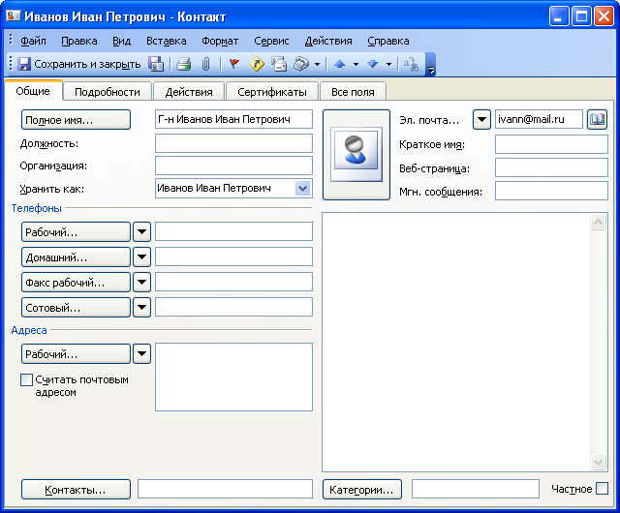Viewport: 620px width, 513px height.
Task: Click the Категории... button
Action: click(x=361, y=490)
